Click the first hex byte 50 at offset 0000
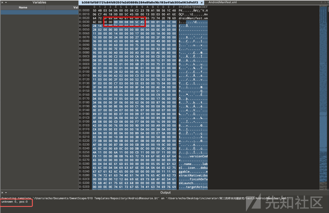329x213 pixels. tap(94, 10)
